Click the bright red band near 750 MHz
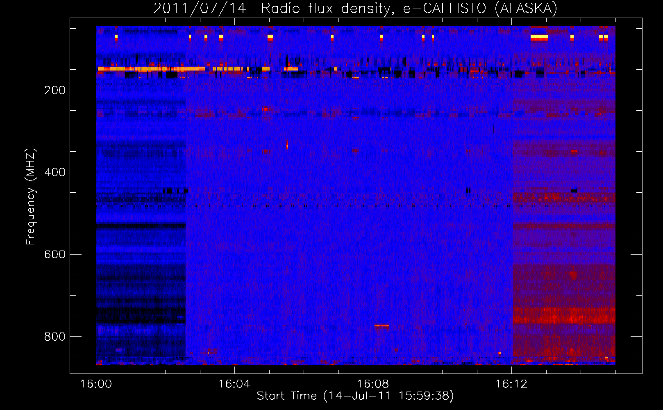The width and height of the screenshot is (663, 410). coord(564,316)
